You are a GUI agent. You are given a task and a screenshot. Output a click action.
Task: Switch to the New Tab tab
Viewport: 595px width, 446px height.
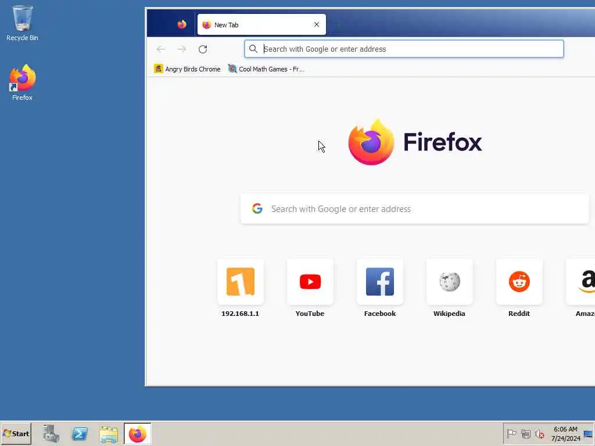pyautogui.click(x=261, y=24)
